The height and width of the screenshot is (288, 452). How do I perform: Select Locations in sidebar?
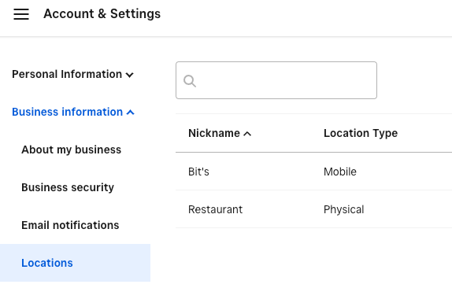pos(75,263)
